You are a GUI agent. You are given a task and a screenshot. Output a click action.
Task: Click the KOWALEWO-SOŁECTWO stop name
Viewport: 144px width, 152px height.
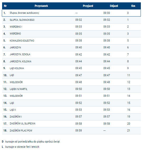[22, 40]
